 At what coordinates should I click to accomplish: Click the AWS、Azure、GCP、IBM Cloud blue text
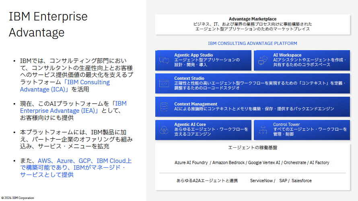[x=84, y=161]
